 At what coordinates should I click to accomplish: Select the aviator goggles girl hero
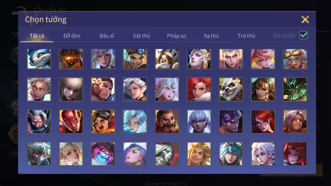pyautogui.click(x=103, y=122)
